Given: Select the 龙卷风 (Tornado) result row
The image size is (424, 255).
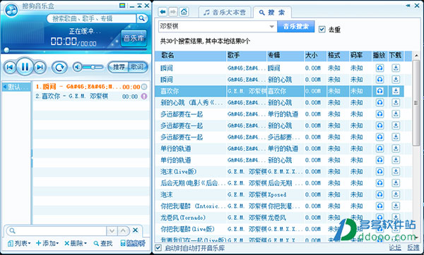Looking at the screenshot, I should click(280, 218).
